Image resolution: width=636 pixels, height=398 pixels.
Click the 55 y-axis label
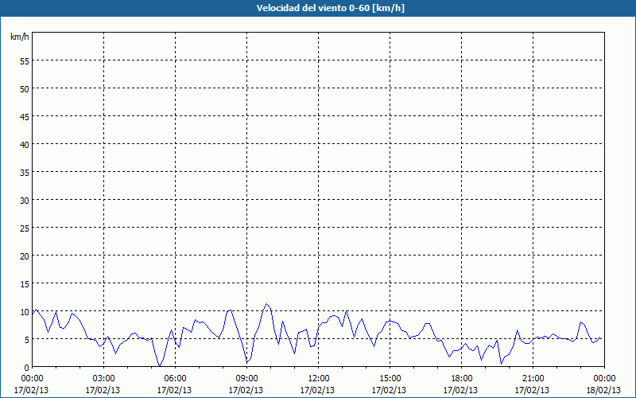(x=25, y=61)
